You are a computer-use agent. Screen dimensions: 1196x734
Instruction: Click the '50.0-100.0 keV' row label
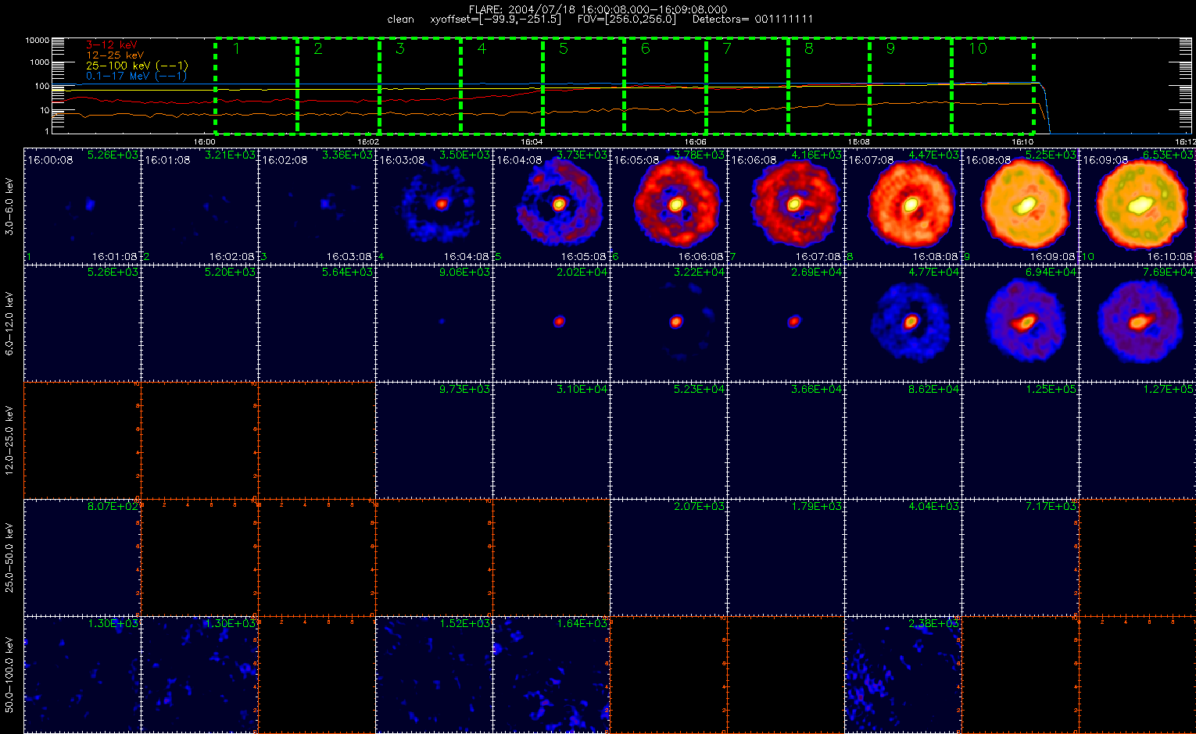pos(10,675)
